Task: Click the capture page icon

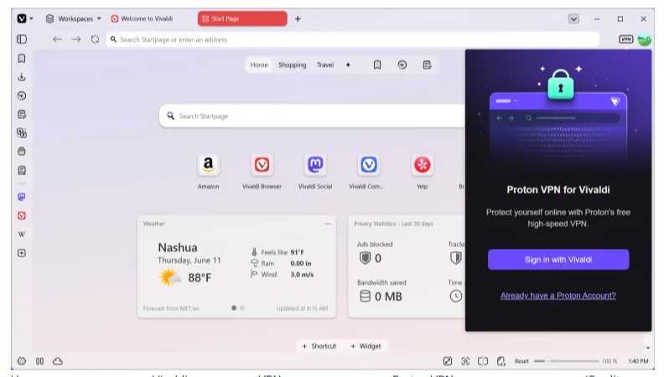Action: pos(448,361)
